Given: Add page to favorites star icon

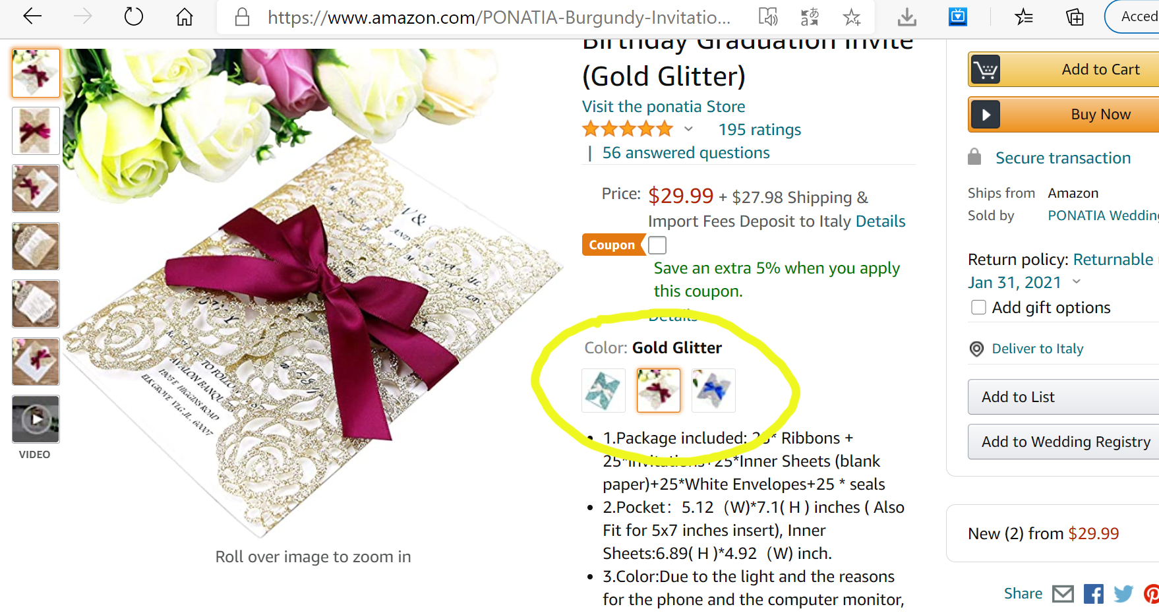Looking at the screenshot, I should pos(852,17).
